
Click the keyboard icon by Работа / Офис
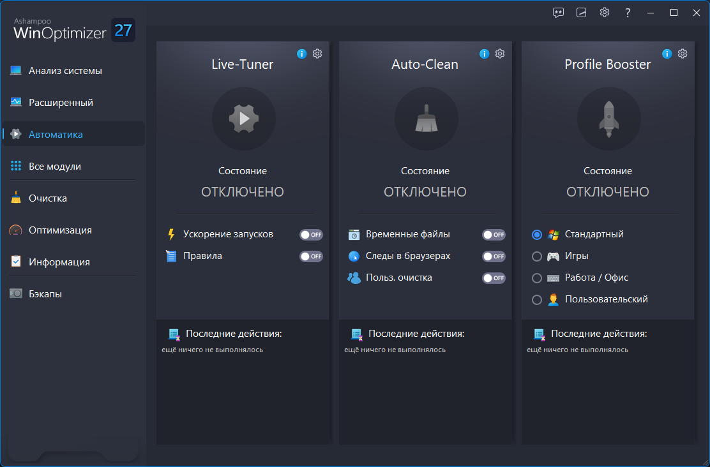(553, 278)
